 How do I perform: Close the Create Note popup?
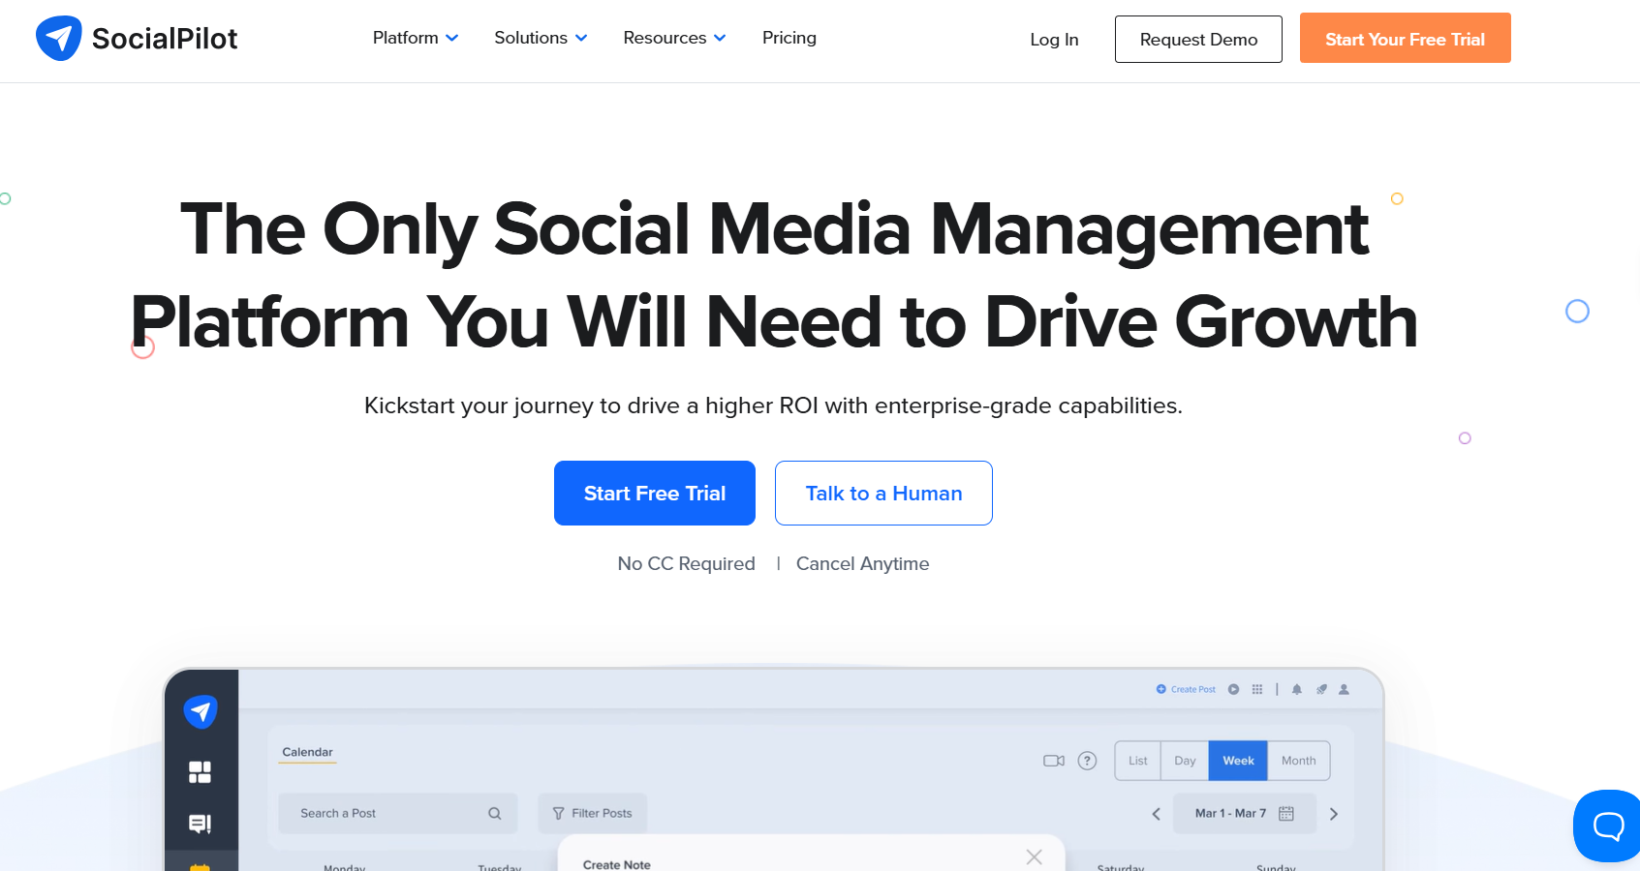[x=1035, y=857]
